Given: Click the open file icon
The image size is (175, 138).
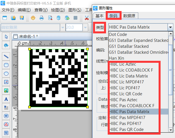Looking at the screenshot, I should click(13, 18).
